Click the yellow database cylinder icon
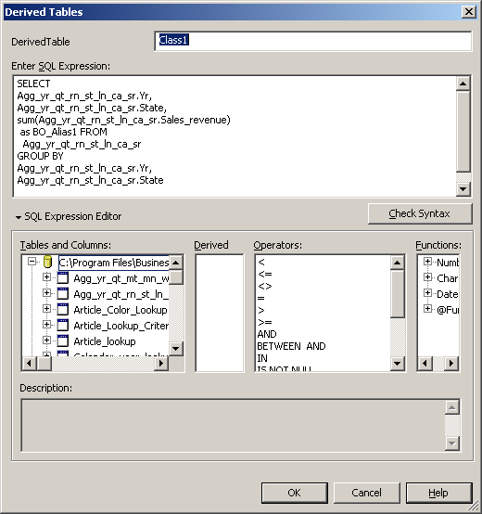482x514 pixels. pos(48,263)
